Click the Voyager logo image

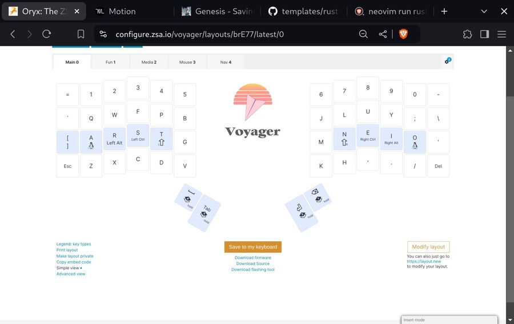tap(252, 111)
